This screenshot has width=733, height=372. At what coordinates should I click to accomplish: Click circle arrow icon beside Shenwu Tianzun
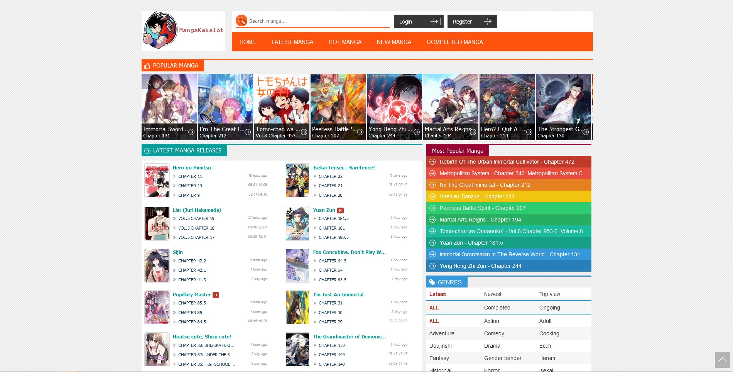(432, 196)
